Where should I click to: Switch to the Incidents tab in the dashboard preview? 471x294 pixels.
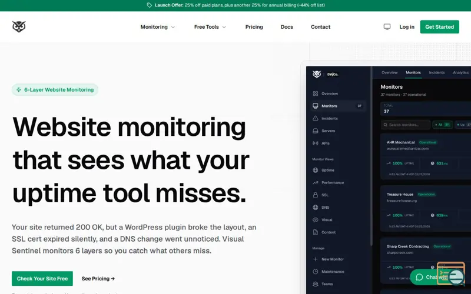[x=437, y=72]
